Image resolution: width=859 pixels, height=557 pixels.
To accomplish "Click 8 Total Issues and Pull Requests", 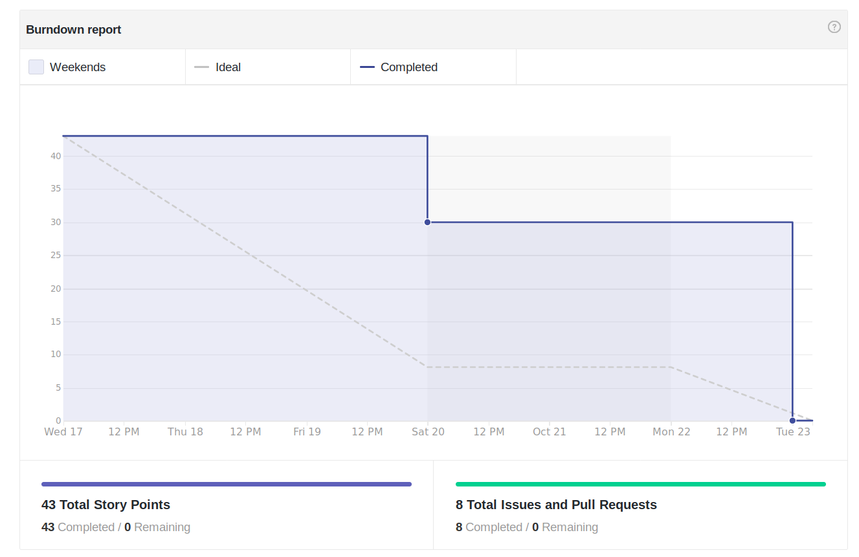I will pyautogui.click(x=556, y=505).
